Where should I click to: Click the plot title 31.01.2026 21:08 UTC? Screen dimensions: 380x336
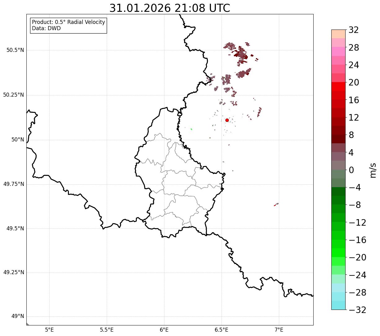click(170, 8)
